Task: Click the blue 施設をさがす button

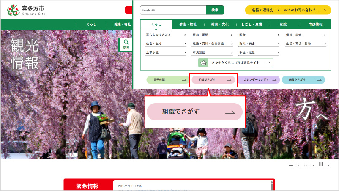Action: [x=303, y=80]
